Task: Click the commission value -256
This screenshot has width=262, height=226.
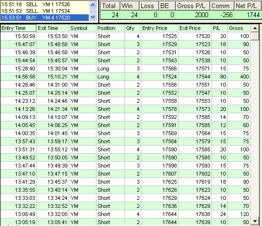Action: pyautogui.click(x=222, y=15)
